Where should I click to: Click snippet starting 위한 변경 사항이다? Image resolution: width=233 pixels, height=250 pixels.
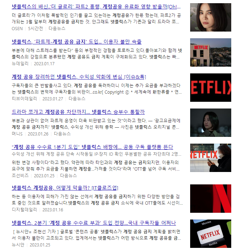(x=96, y=166)
